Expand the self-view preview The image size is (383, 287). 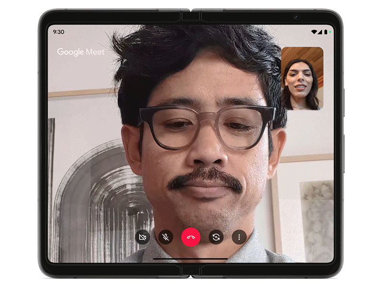[303, 78]
